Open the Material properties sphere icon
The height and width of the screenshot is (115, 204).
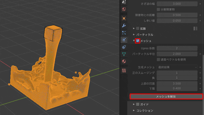click(124, 61)
